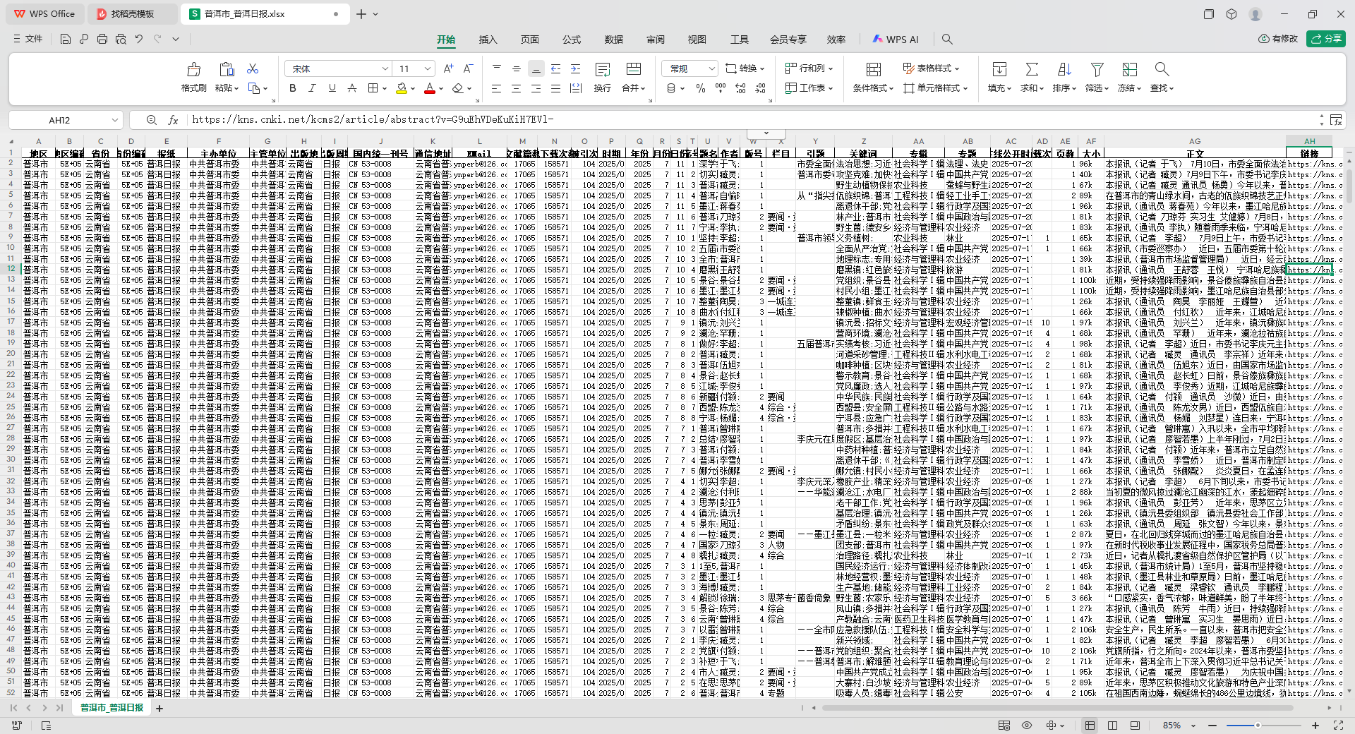The height and width of the screenshot is (734, 1355).
Task: Click the WPS AI button
Action: 896,40
